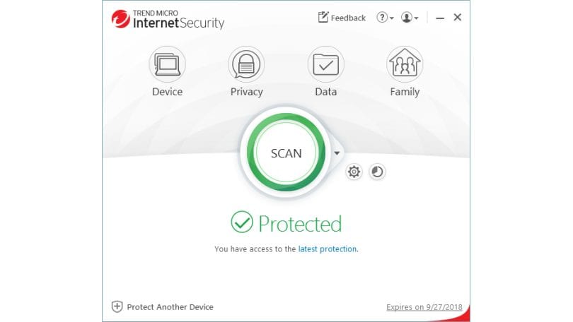Screen dimensions: 573x322
Task: Open scan settings gear icon
Action: click(354, 172)
